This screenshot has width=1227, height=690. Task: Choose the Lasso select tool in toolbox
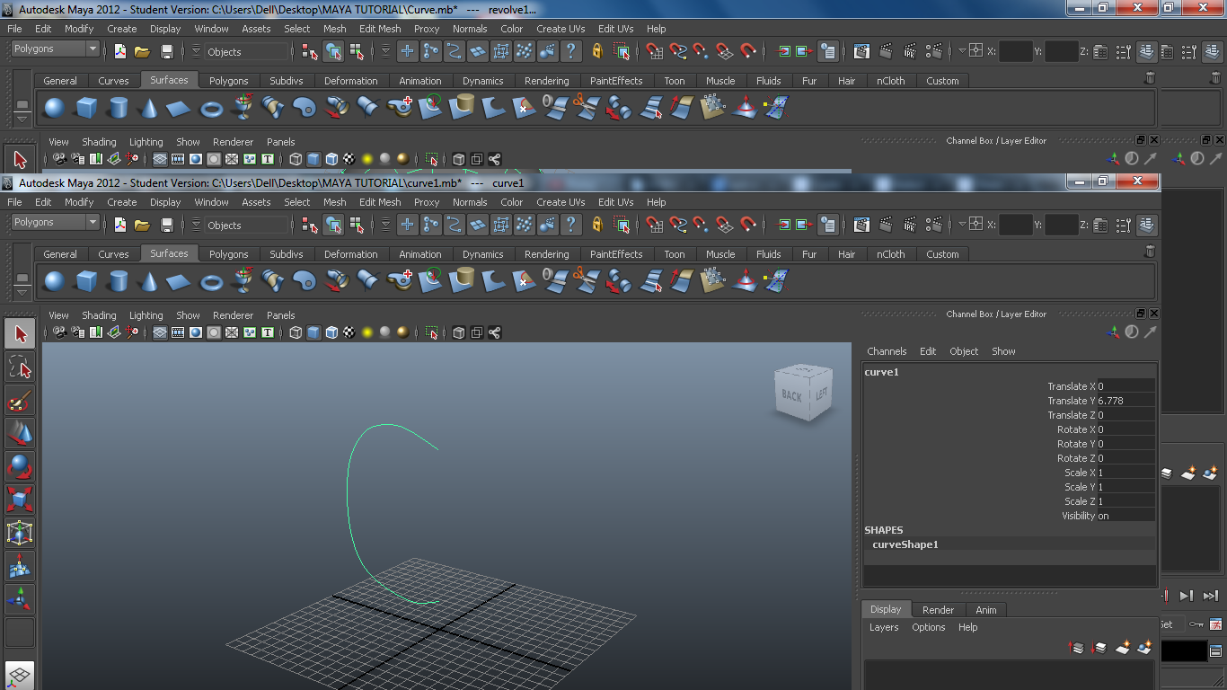(20, 367)
